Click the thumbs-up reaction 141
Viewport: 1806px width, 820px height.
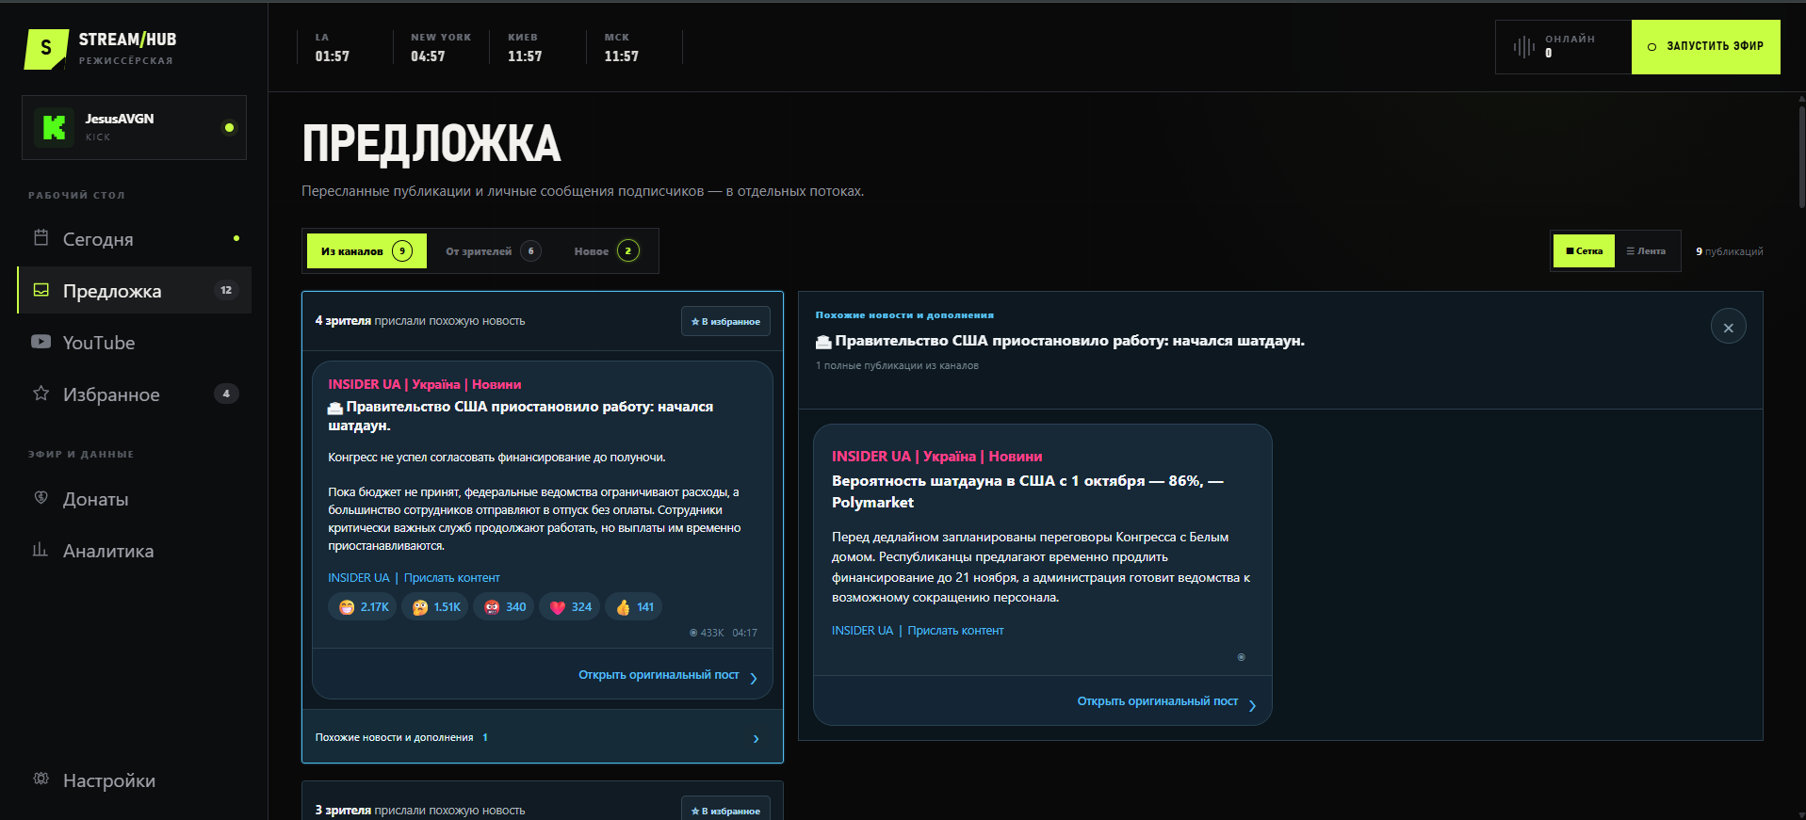[x=634, y=607]
